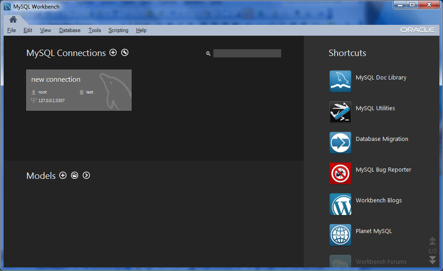
Task: Add a new MySQL connection
Action: 113,52
